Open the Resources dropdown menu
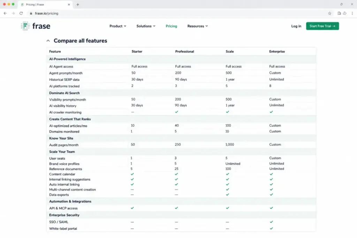357x238 pixels. tap(198, 26)
